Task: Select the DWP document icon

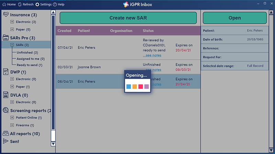Action: [5, 72]
